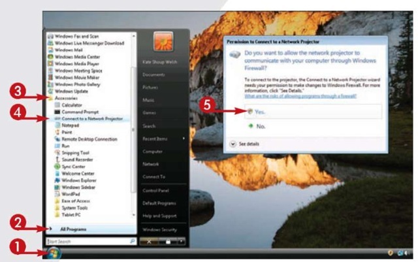Image resolution: width=418 pixels, height=262 pixels.
Task: Open the Windows Sidebar icon
Action: coord(57,188)
